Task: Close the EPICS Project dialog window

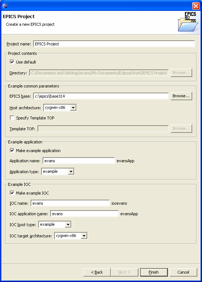Action: 196,6
